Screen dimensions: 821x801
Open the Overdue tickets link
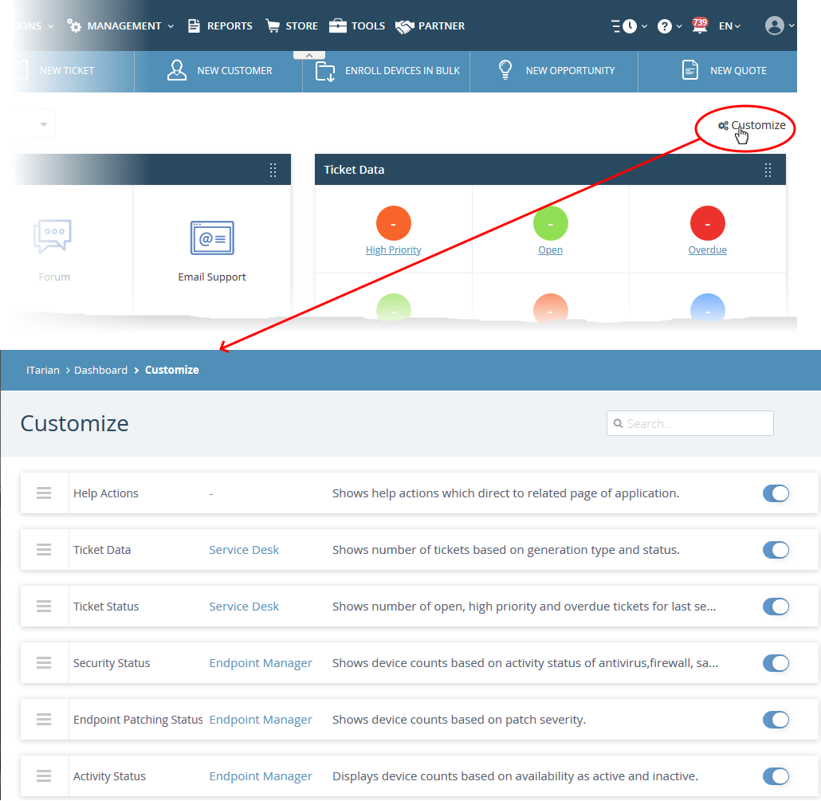pos(707,250)
